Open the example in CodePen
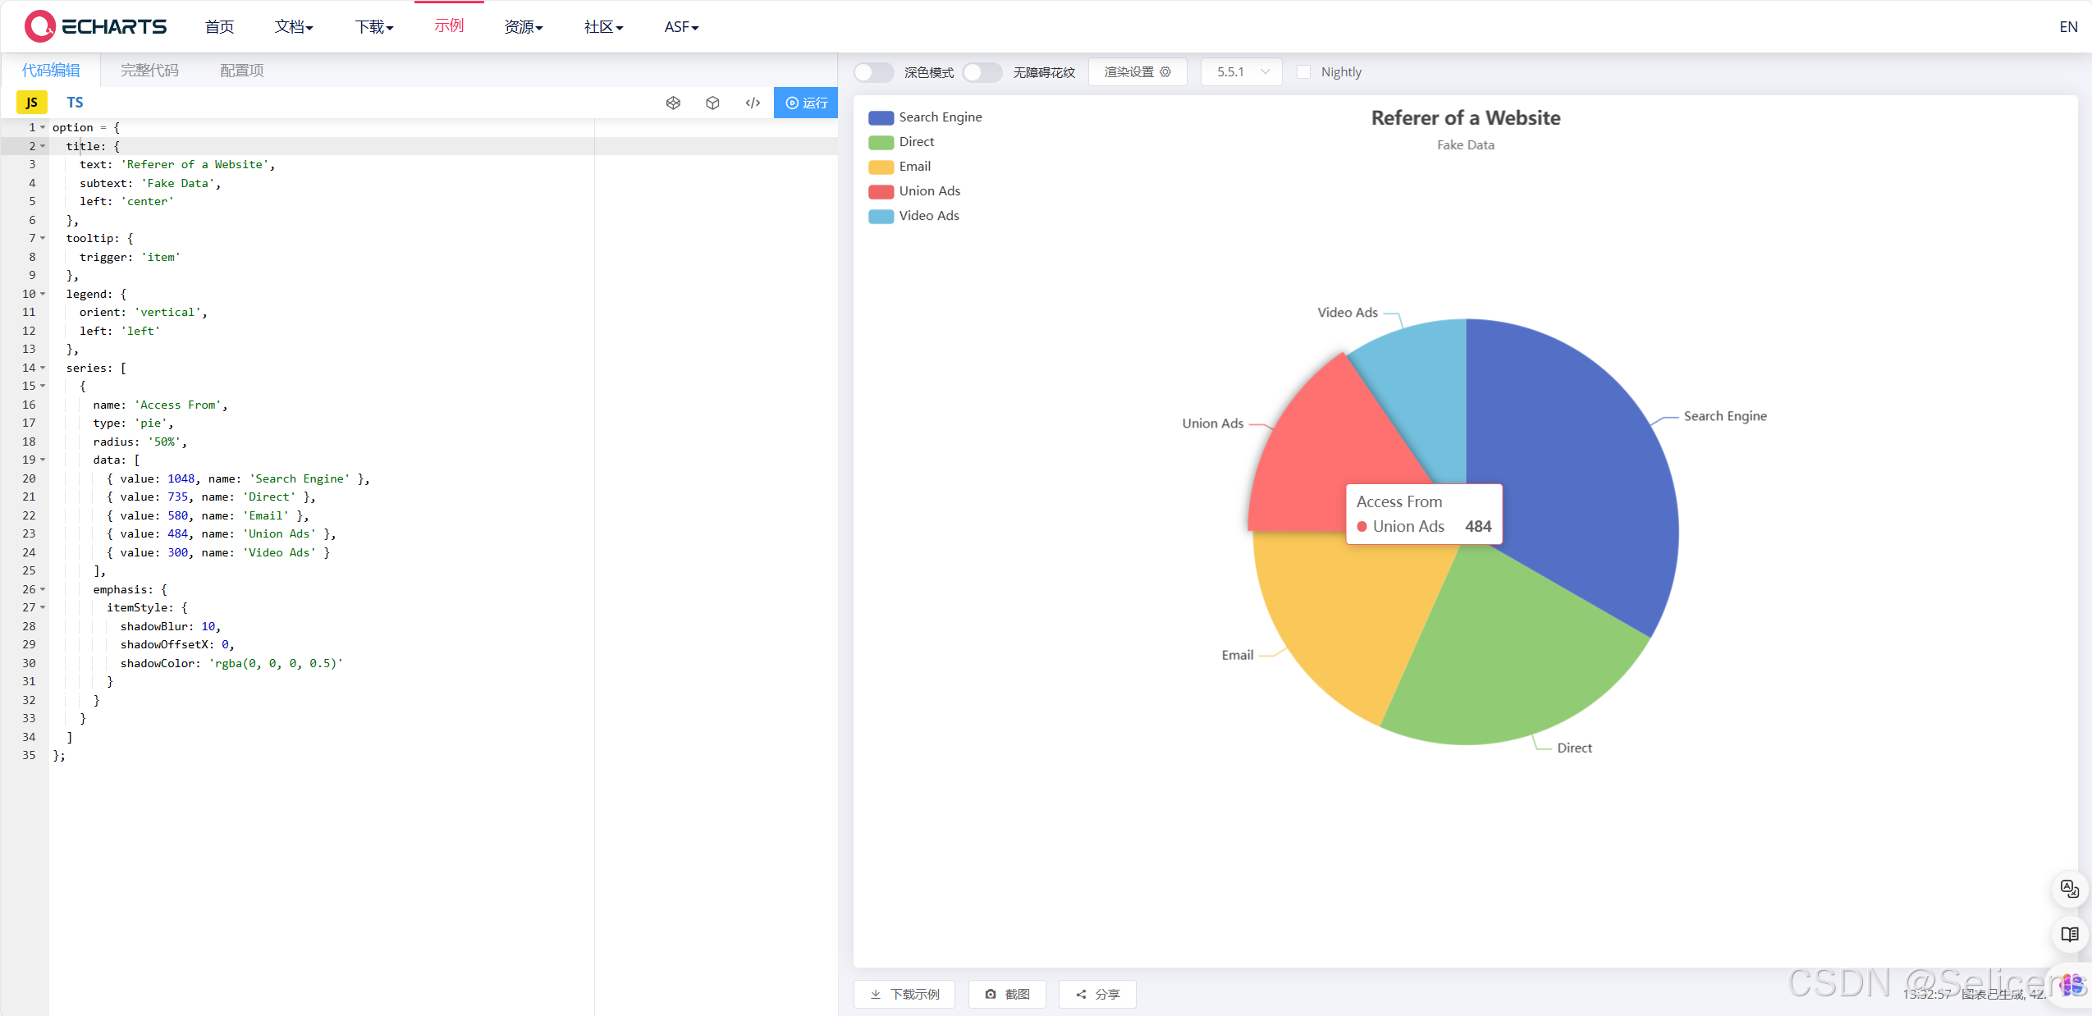 tap(673, 103)
